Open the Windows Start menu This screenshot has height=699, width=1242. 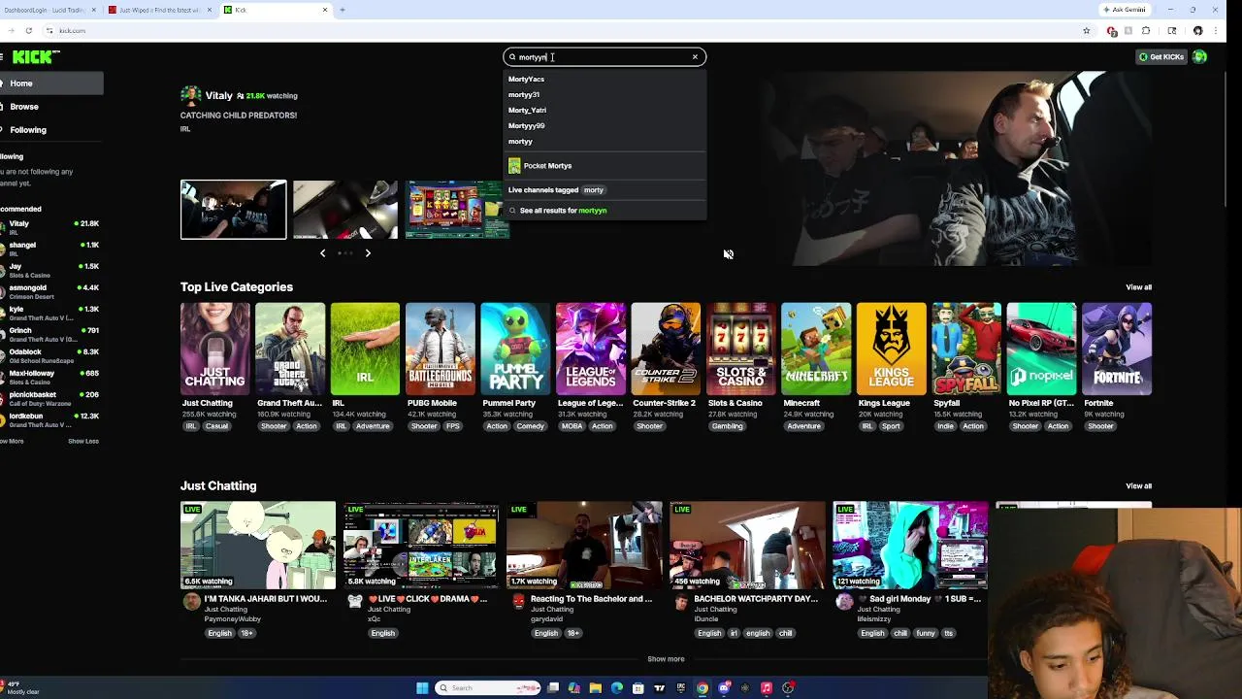click(422, 688)
